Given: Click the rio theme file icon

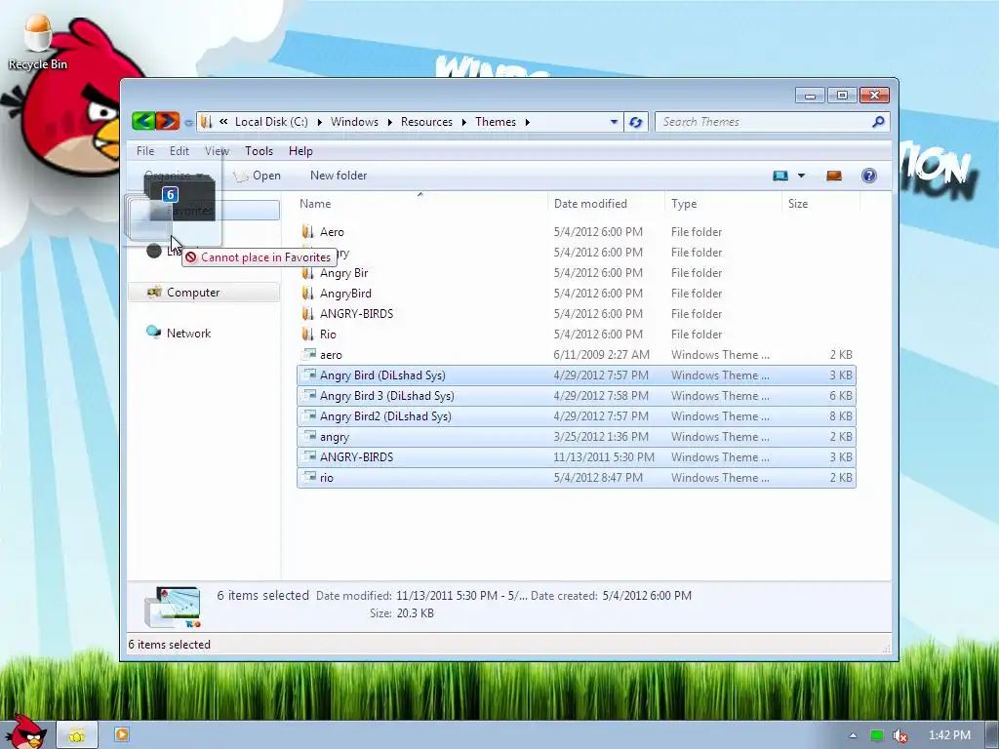Looking at the screenshot, I should coord(309,476).
